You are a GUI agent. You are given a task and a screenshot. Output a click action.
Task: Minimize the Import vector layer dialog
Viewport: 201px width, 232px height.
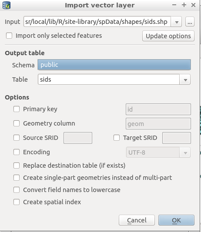(174, 5)
